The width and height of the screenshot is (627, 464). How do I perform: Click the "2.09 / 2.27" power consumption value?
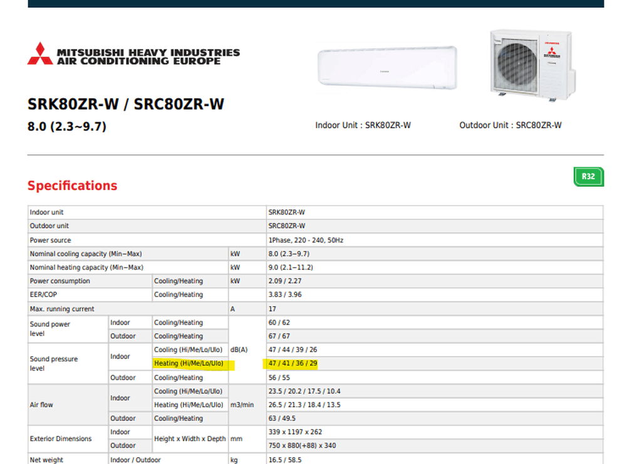(x=285, y=281)
